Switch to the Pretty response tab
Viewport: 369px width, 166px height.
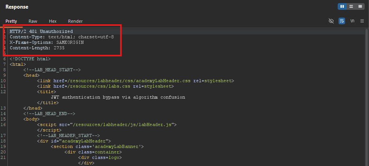[x=11, y=21]
